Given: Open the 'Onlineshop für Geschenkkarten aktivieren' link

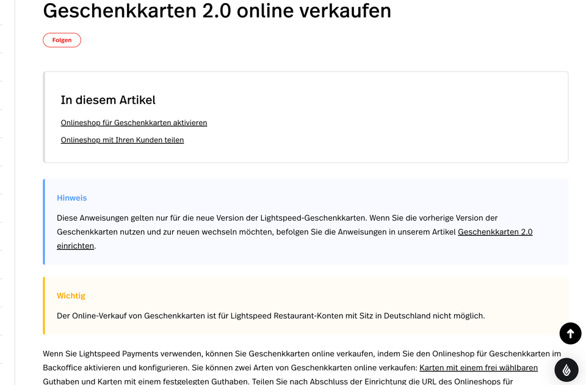Looking at the screenshot, I should pyautogui.click(x=134, y=122).
